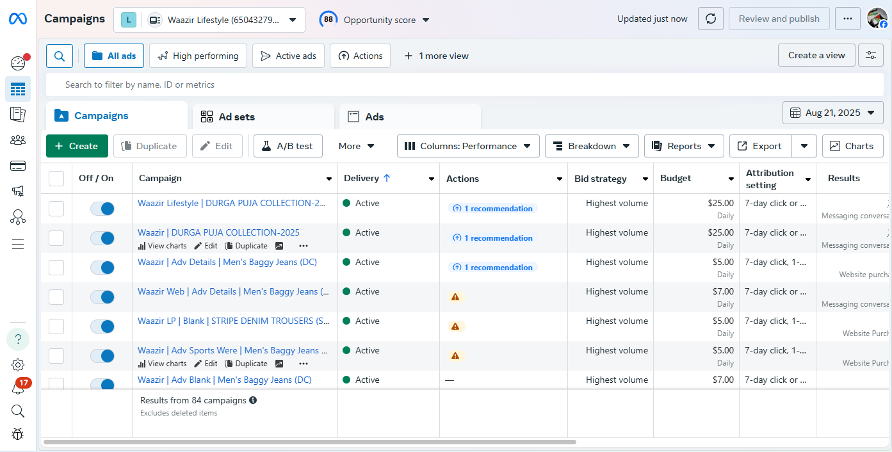Toggle off Waazir DURGA PUJA COLLECTION-2025 switch
The width and height of the screenshot is (892, 452).
tap(102, 238)
